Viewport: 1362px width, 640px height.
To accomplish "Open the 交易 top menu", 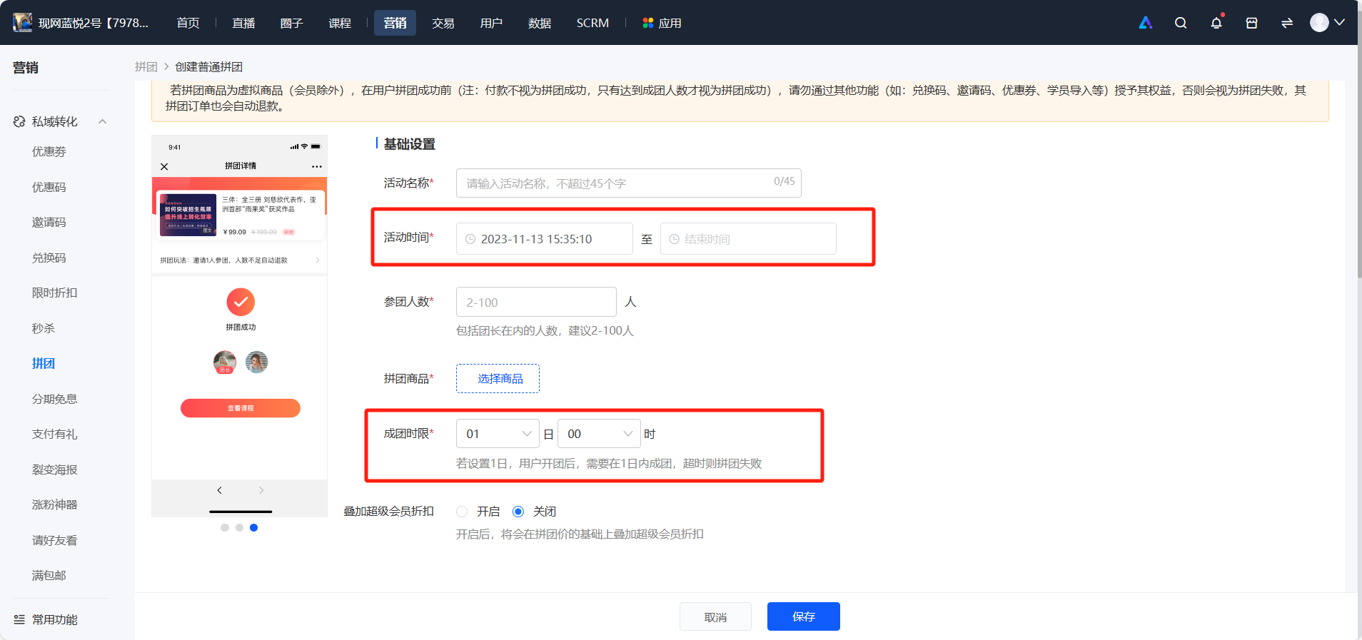I will [443, 23].
